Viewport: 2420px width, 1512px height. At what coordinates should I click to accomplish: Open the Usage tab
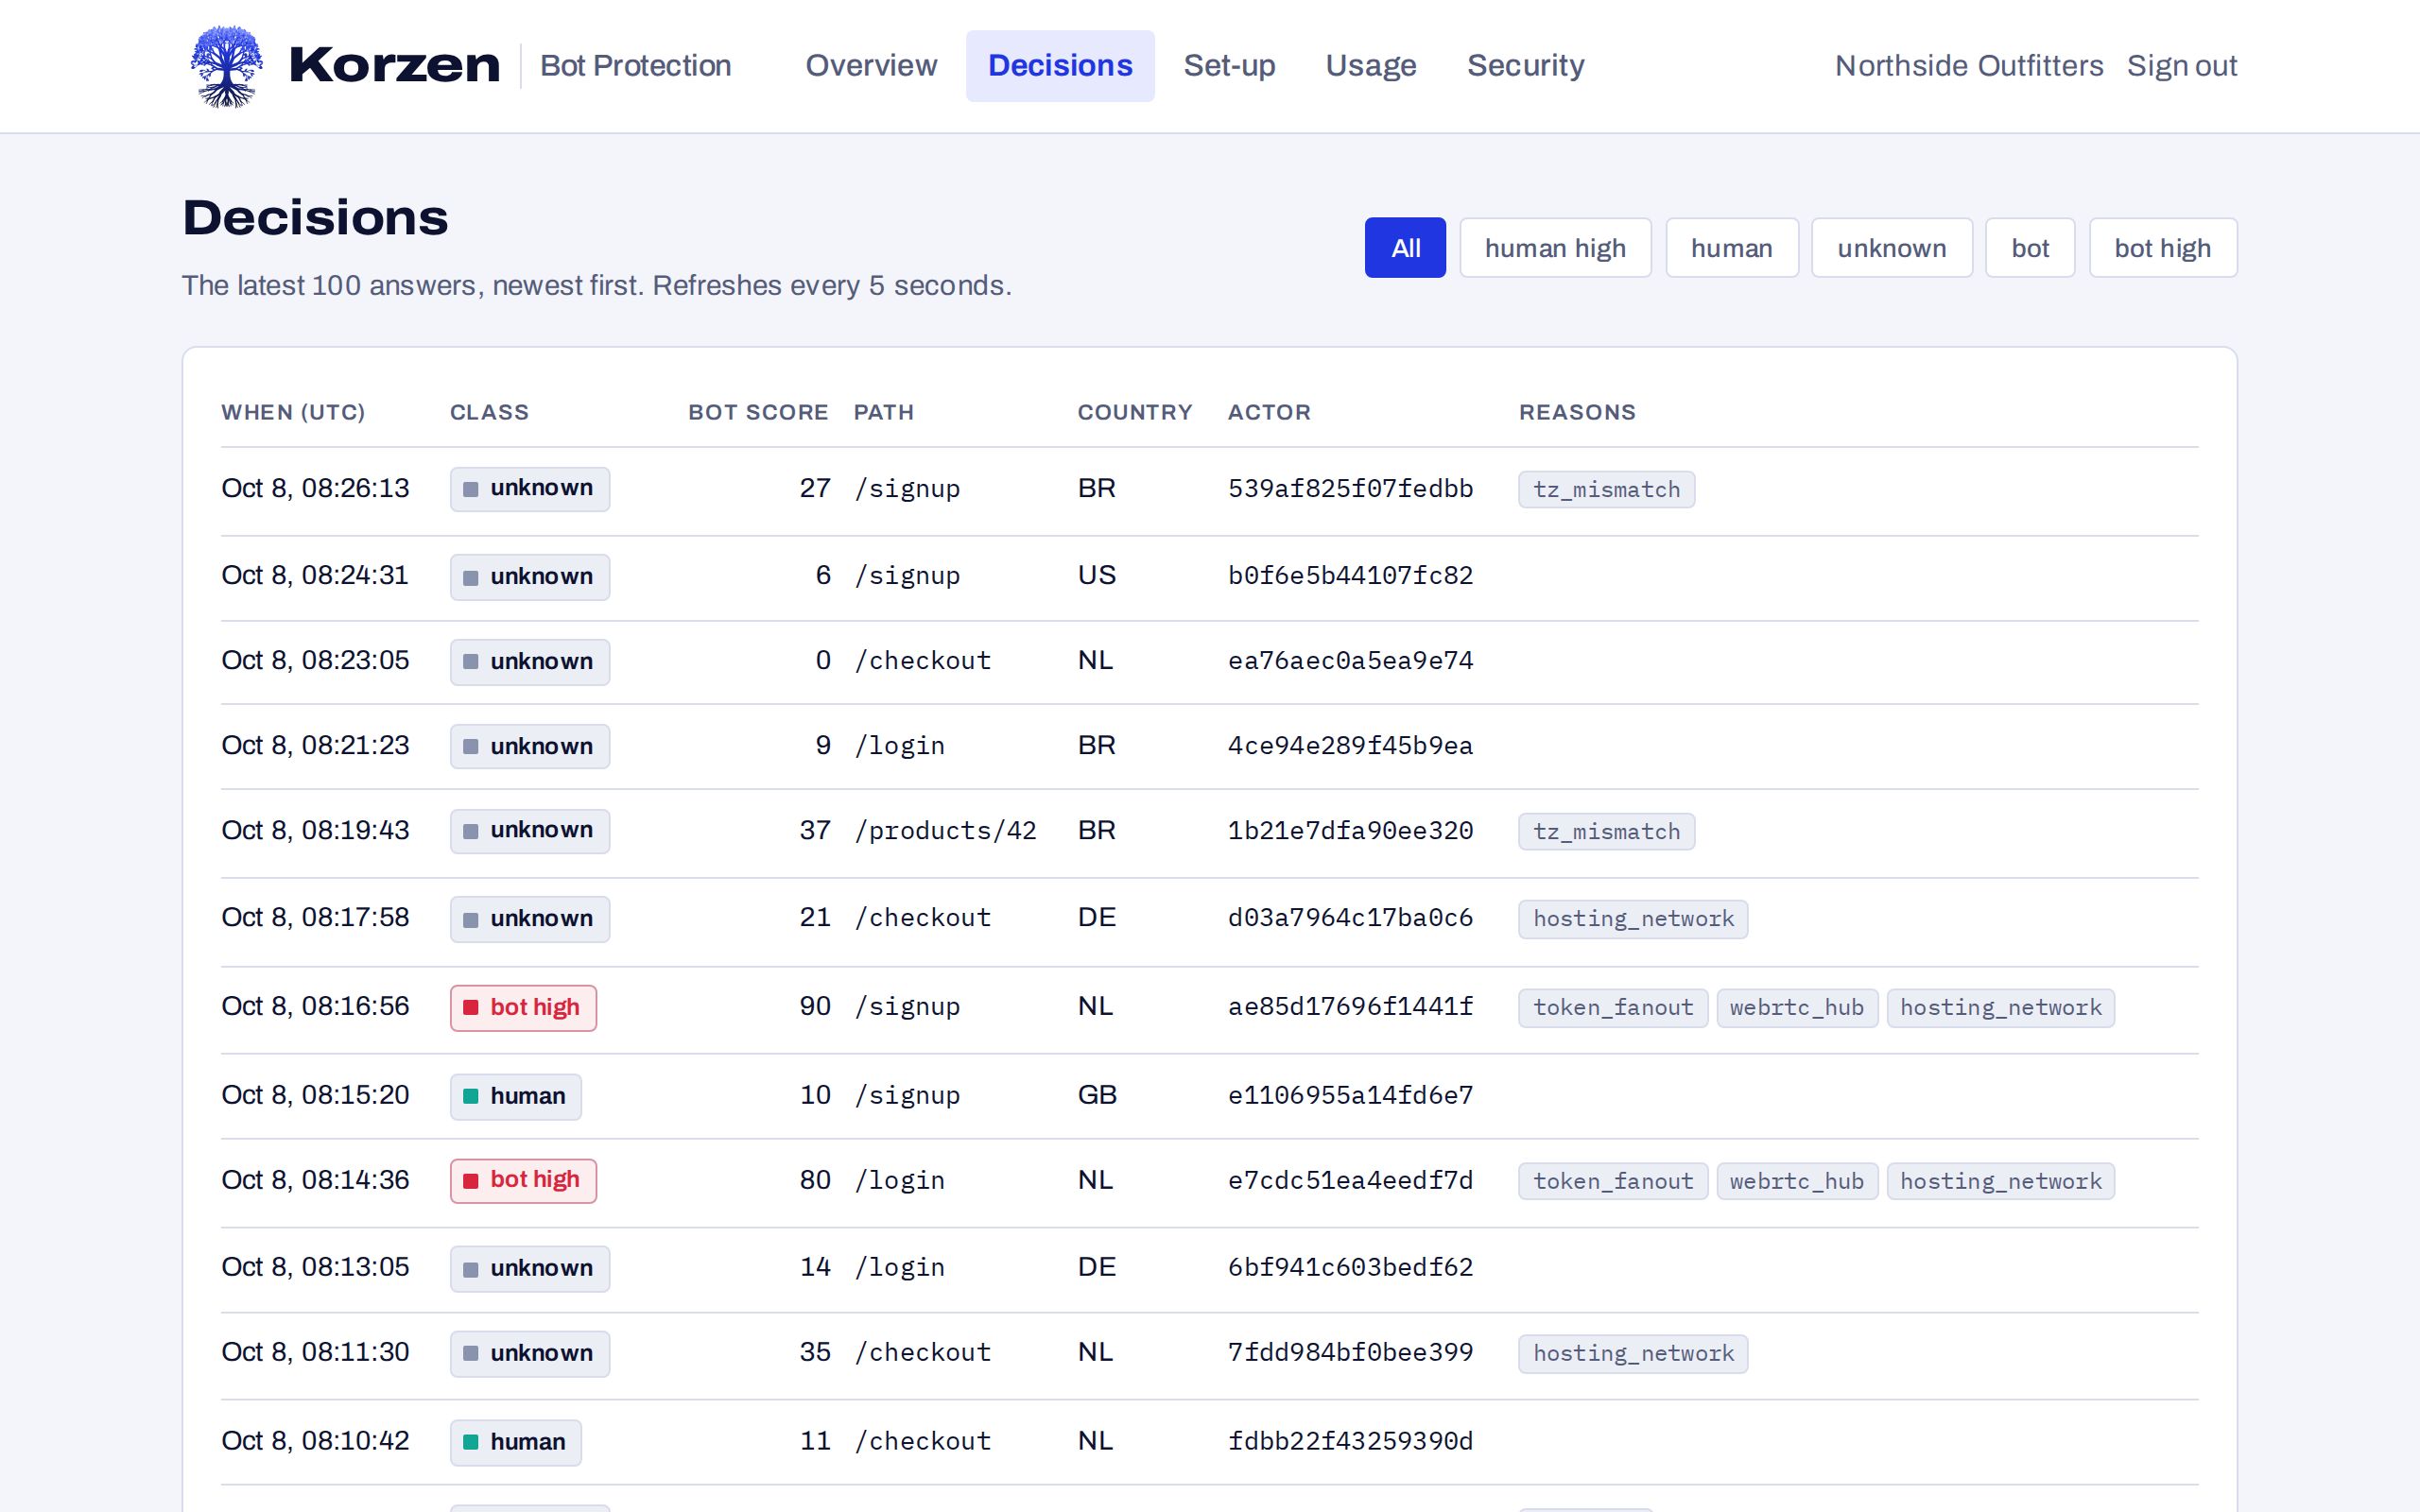(x=1371, y=66)
